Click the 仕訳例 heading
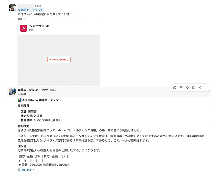219x176 pixels. click(22, 146)
